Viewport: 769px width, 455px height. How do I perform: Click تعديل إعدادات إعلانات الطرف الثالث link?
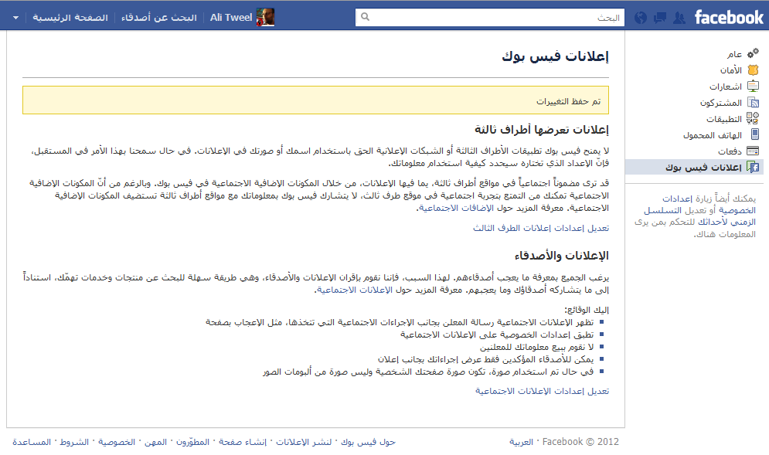pos(541,228)
